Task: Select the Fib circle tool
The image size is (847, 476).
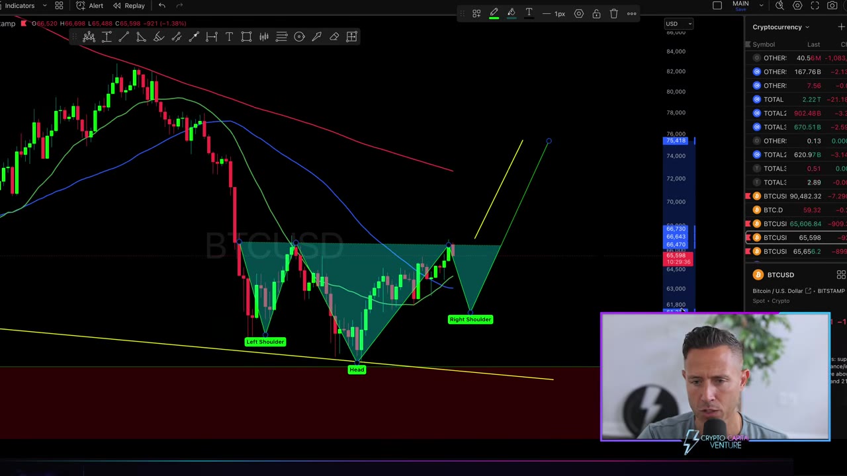Action: [x=299, y=37]
